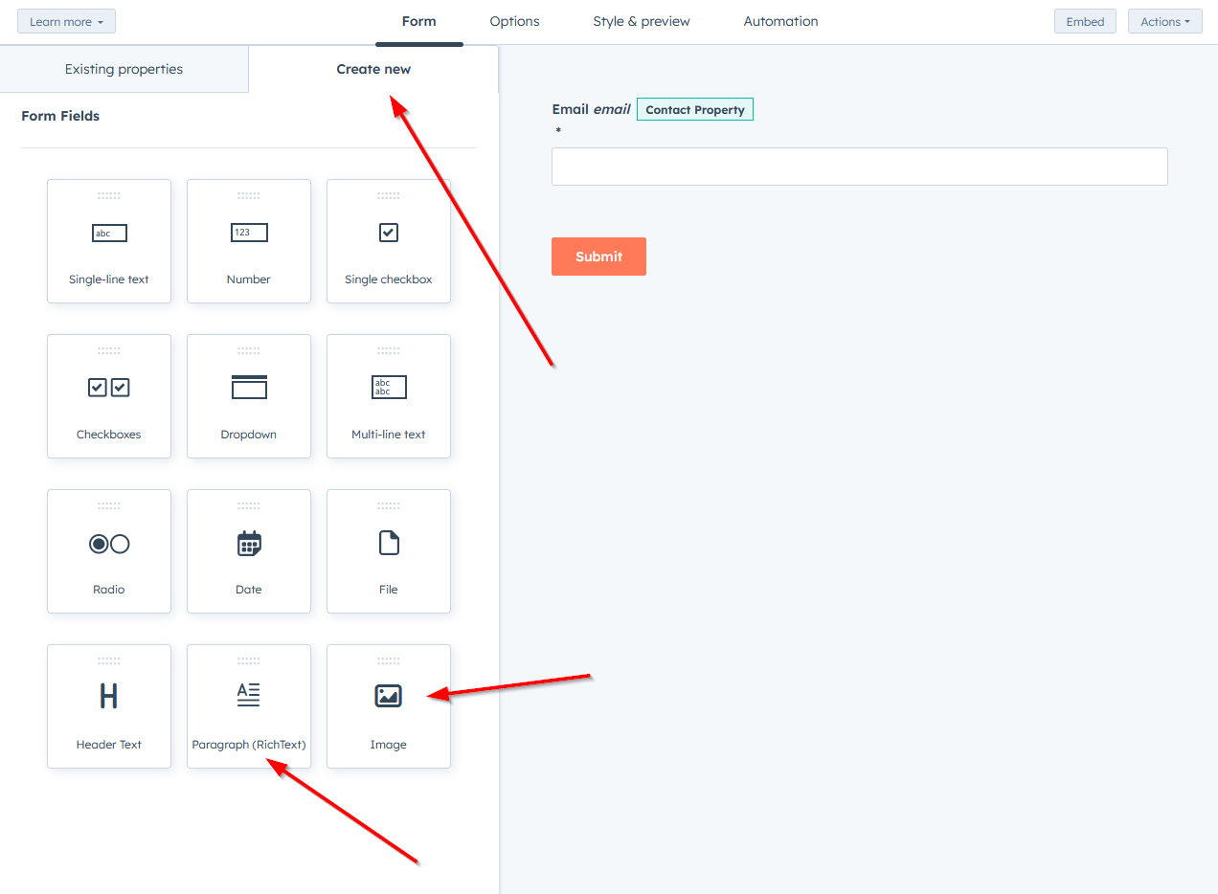Add a Header Text element
This screenshot has width=1218, height=894.
108,705
